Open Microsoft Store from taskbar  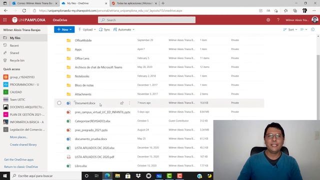click(x=128, y=175)
